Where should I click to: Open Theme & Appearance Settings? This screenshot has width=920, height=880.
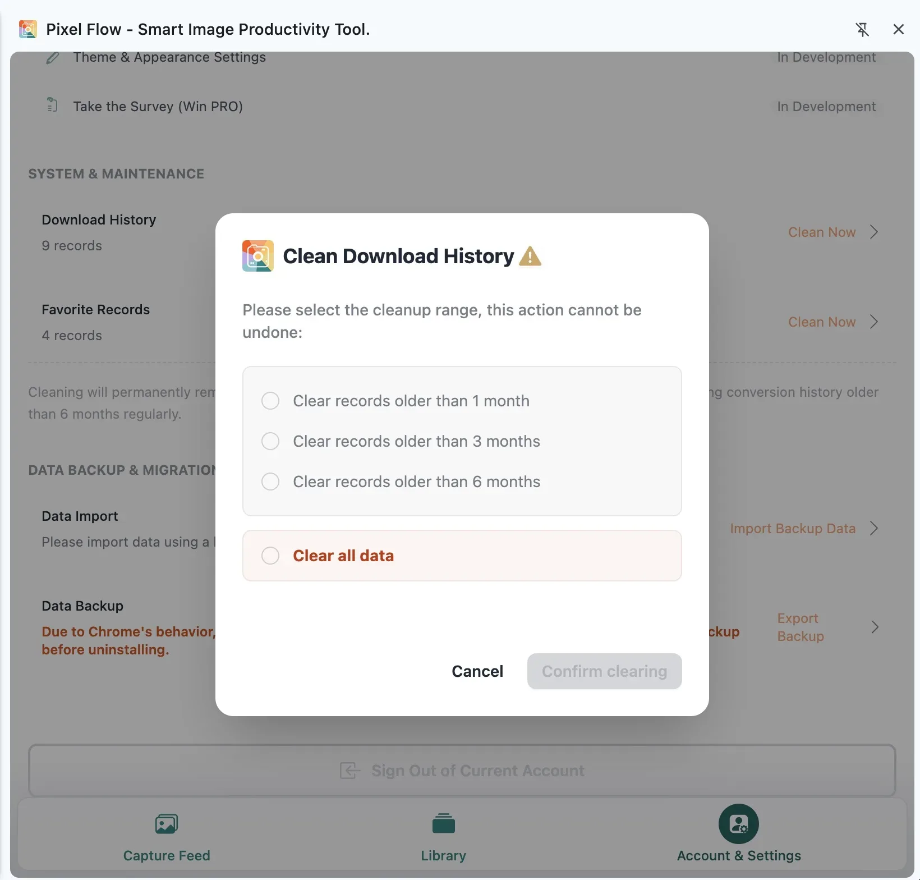[169, 57]
